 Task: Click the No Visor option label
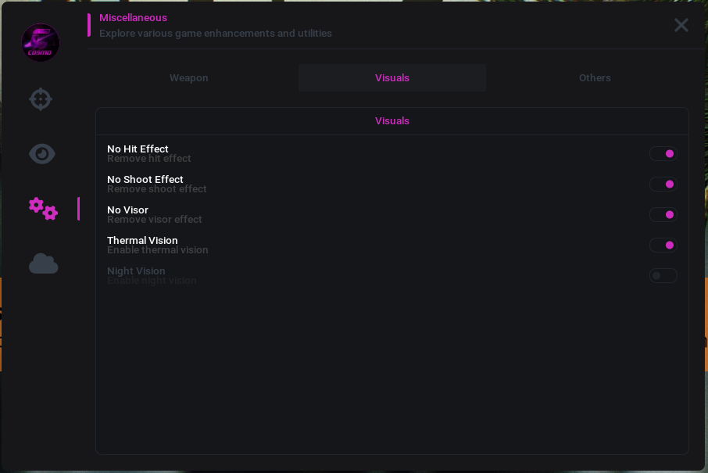pyautogui.click(x=128, y=210)
